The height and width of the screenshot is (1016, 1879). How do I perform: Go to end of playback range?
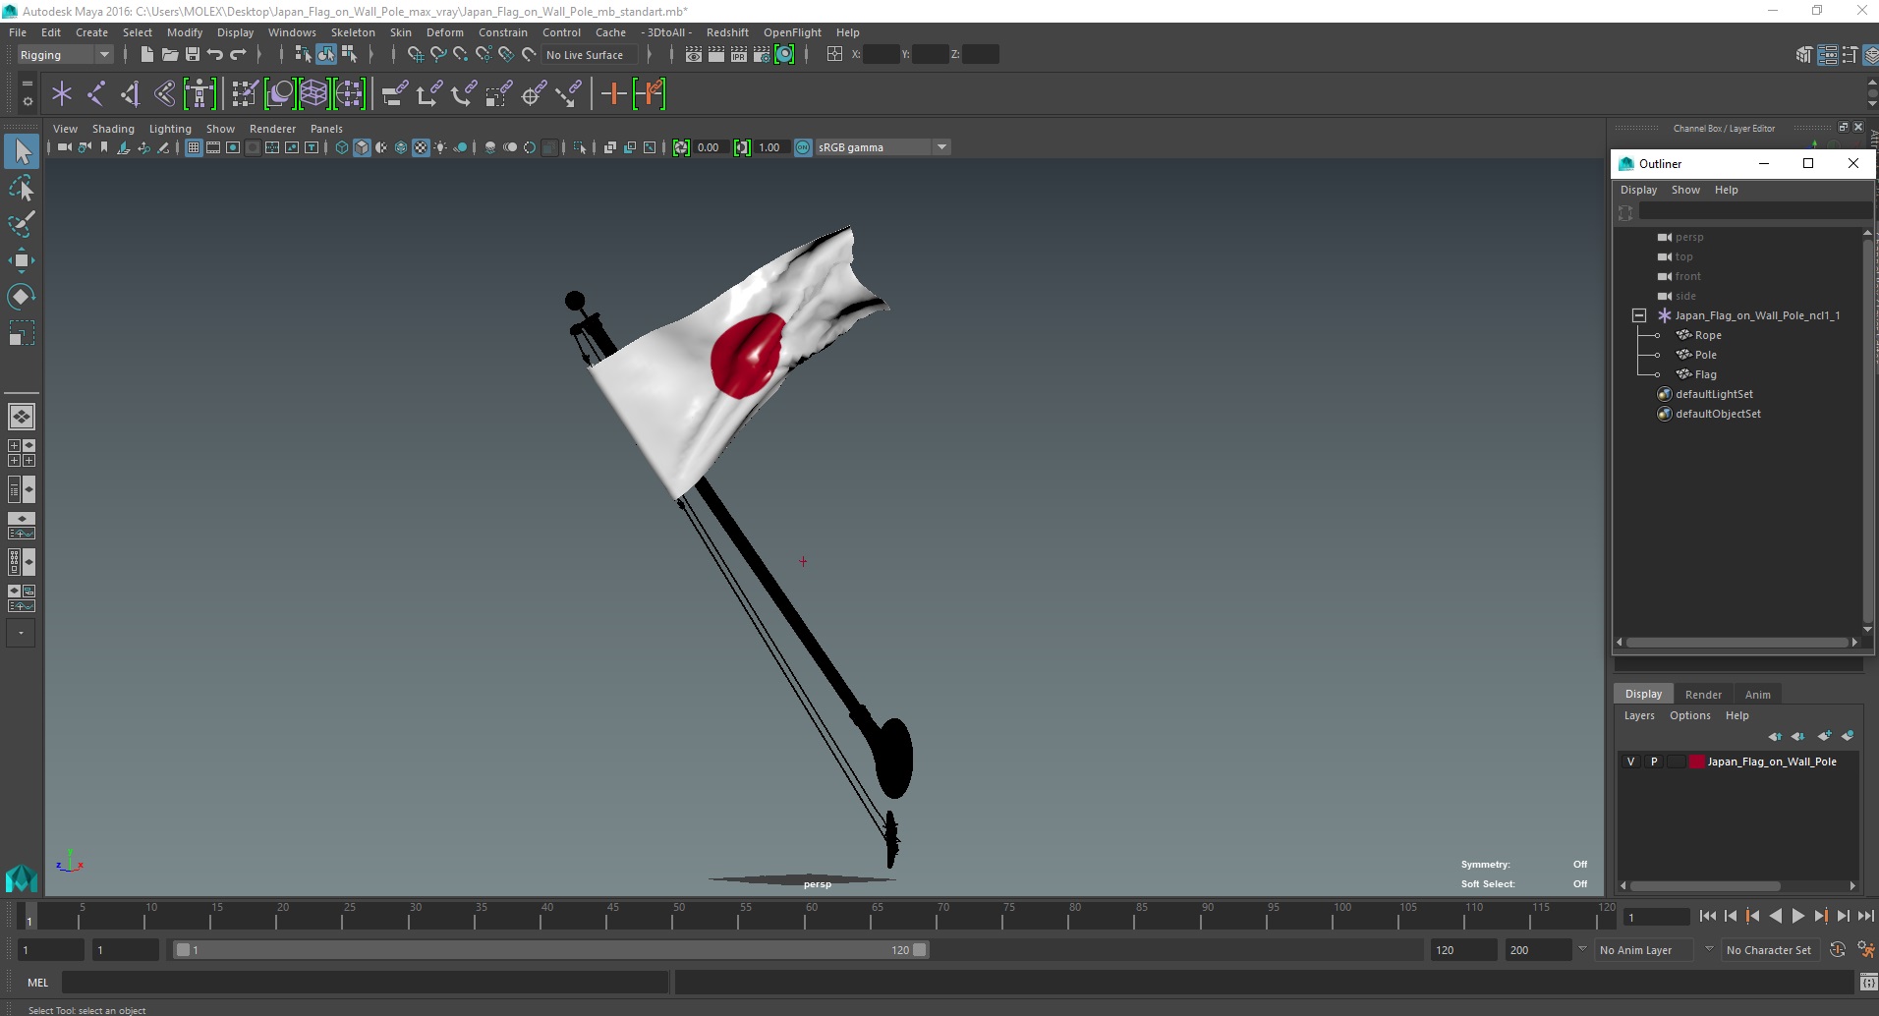[x=1865, y=916]
